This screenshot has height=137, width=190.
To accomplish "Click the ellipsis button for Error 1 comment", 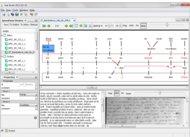I will coord(36,98).
